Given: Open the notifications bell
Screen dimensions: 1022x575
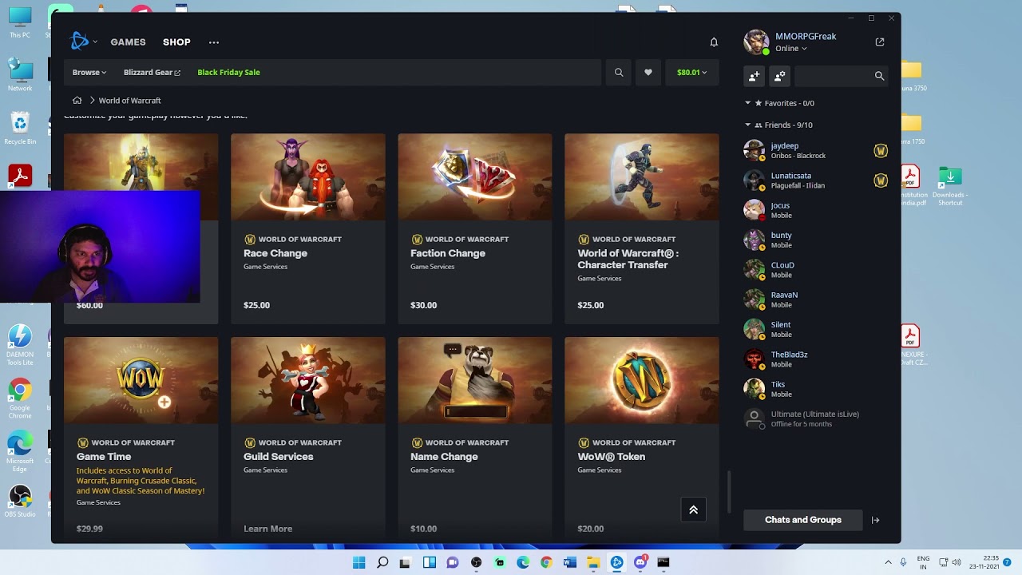Looking at the screenshot, I should click(x=714, y=42).
